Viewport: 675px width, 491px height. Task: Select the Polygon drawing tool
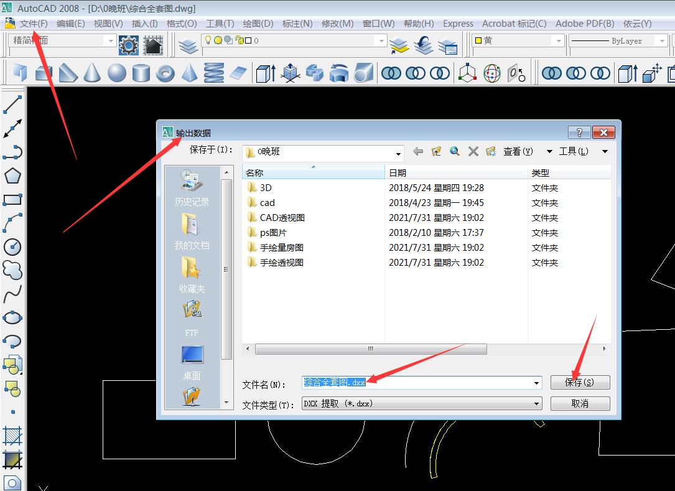click(x=12, y=175)
